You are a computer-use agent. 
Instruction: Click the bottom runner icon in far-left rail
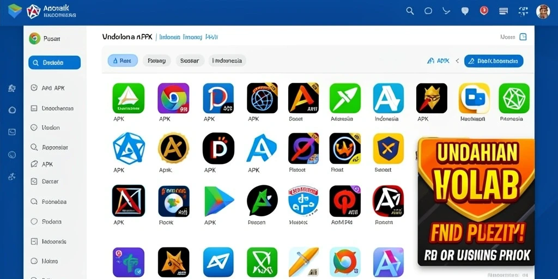[x=12, y=176]
